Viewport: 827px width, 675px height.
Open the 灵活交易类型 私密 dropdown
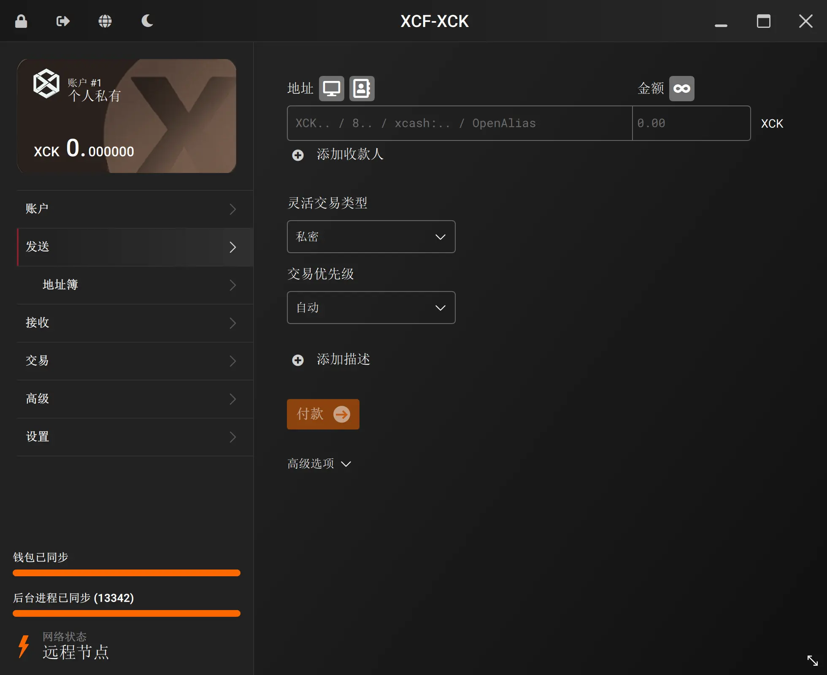point(371,237)
